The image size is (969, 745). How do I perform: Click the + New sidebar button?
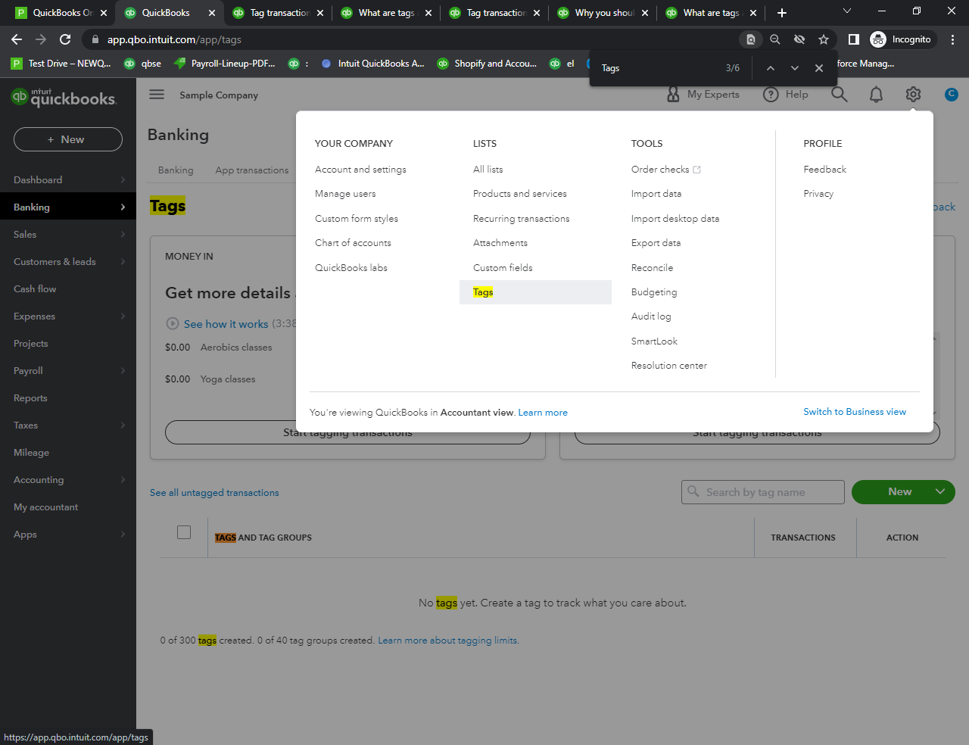(x=68, y=139)
